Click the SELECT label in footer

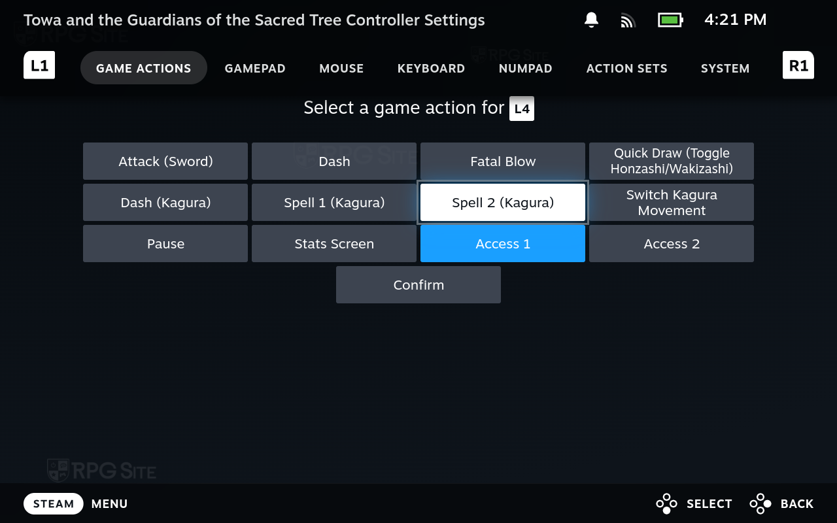pyautogui.click(x=709, y=503)
